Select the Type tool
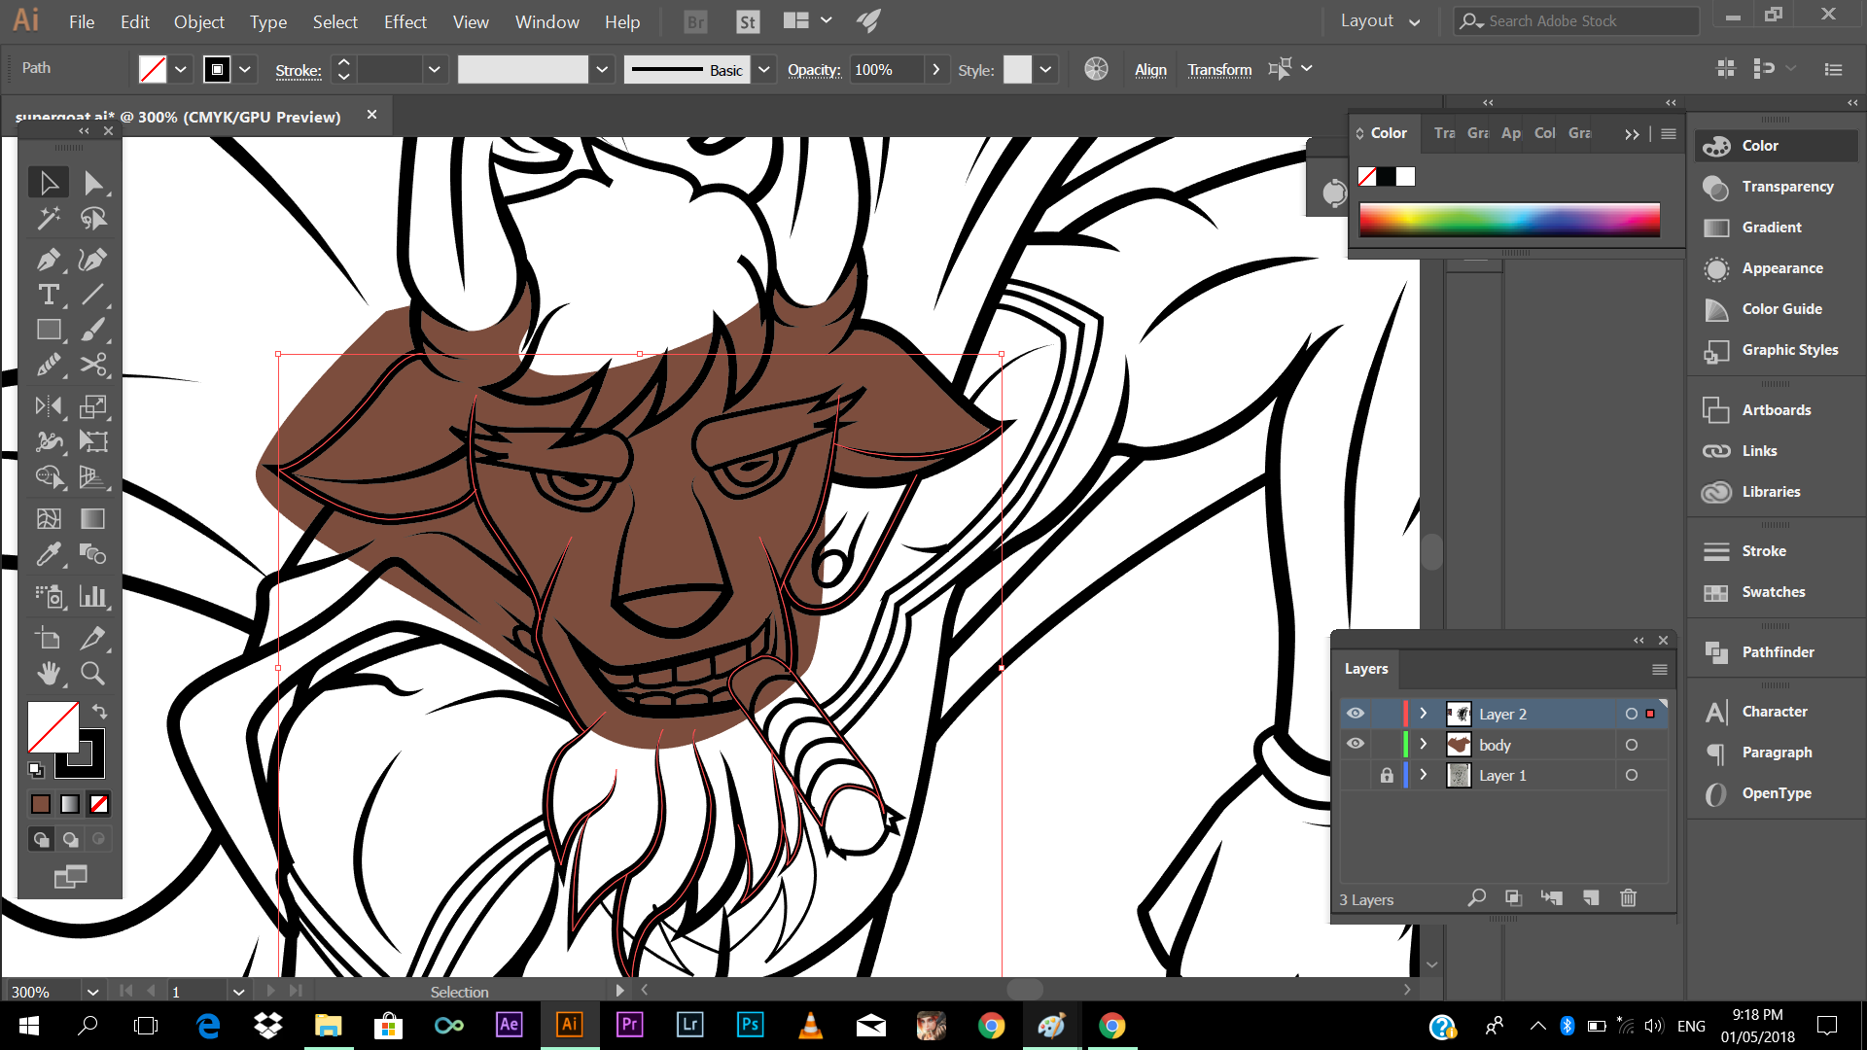 (48, 296)
